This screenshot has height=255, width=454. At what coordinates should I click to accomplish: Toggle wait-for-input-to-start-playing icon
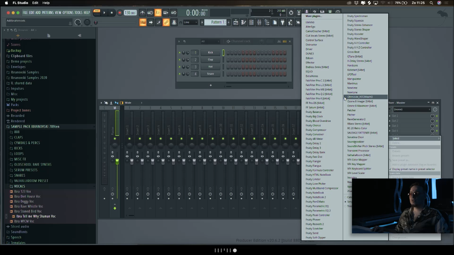[150, 13]
